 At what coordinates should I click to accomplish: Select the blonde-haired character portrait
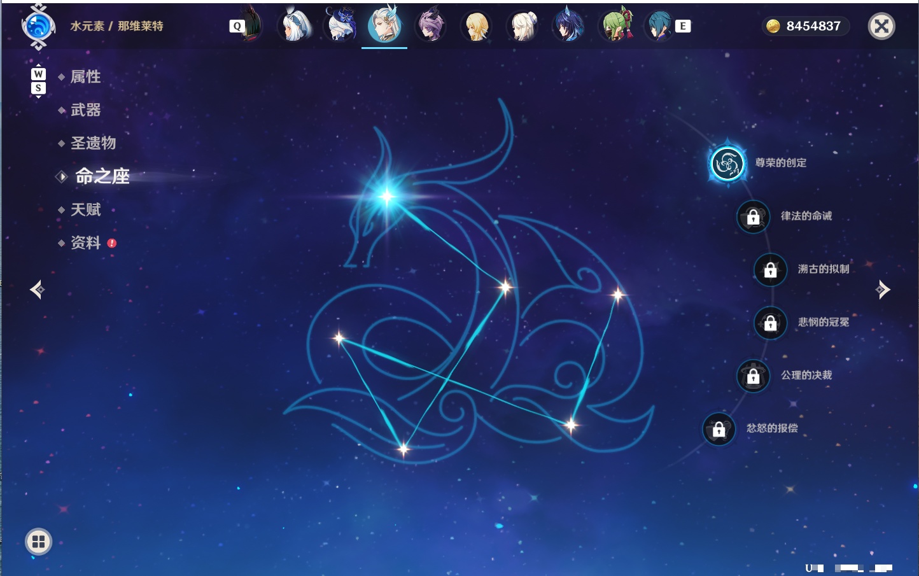pos(477,25)
